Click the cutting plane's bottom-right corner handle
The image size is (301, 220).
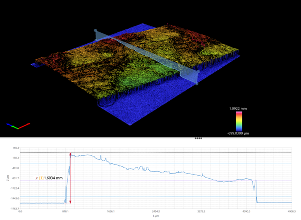pyautogui.click(x=197, y=84)
